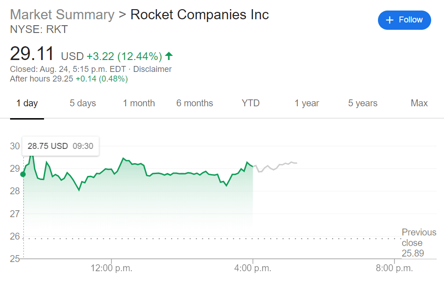
Task: Open the Disclaimer link
Action: pyautogui.click(x=152, y=69)
